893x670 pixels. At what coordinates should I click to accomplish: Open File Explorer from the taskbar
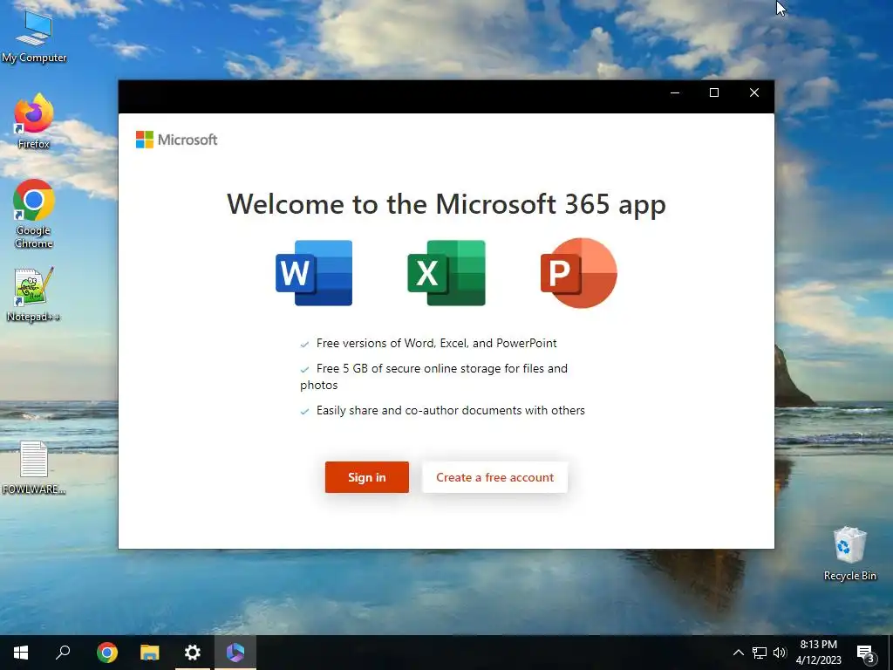point(150,653)
